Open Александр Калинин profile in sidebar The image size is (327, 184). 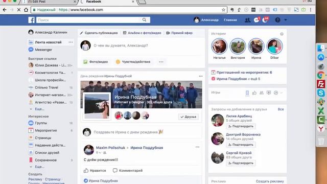[48, 32]
